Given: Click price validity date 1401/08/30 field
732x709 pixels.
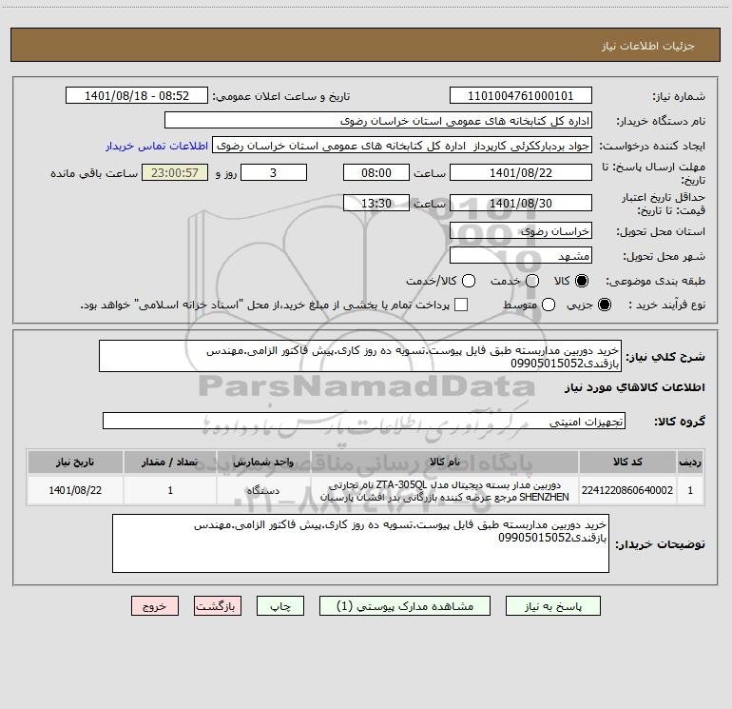Looking at the screenshot, I should click(521, 203).
